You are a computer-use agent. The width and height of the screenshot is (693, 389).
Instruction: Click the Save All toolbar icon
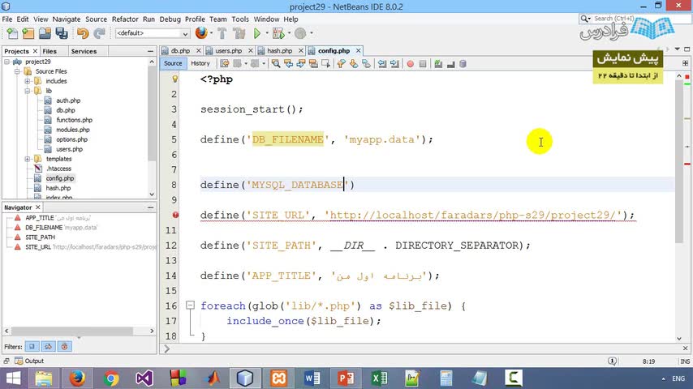coord(62,33)
